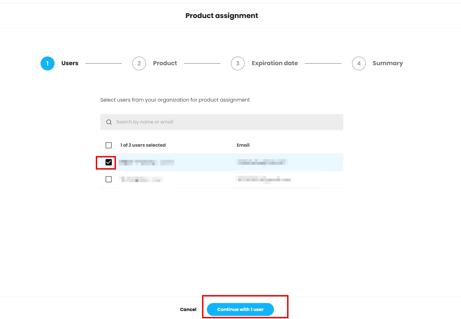
Task: Click the step 1 circle icon
Action: pos(48,63)
